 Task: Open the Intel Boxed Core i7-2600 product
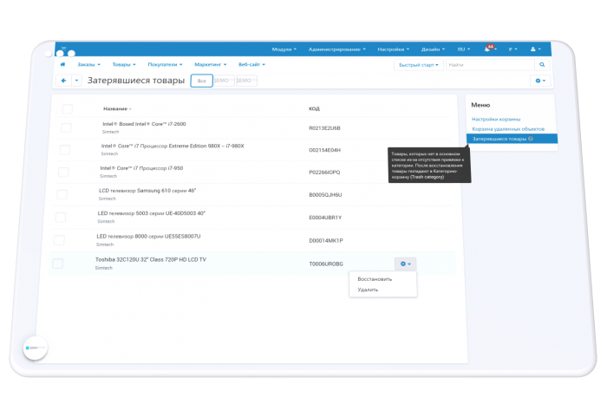pyautogui.click(x=144, y=124)
